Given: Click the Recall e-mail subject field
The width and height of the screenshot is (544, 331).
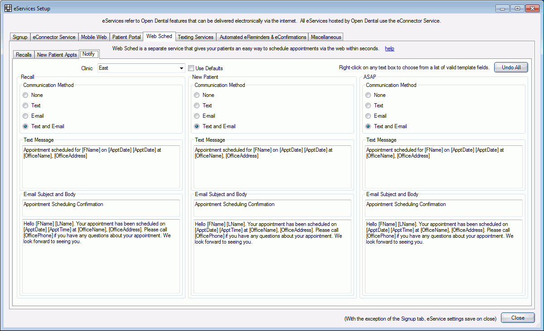Looking at the screenshot, I should pos(101,208).
